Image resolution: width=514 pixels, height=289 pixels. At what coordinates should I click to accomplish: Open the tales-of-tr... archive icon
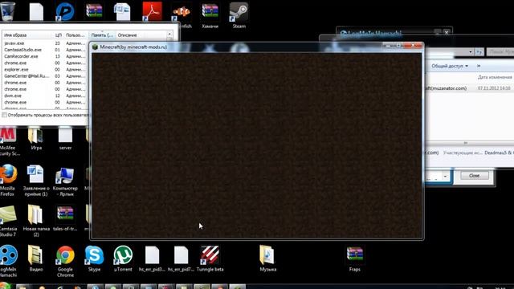coord(65,218)
